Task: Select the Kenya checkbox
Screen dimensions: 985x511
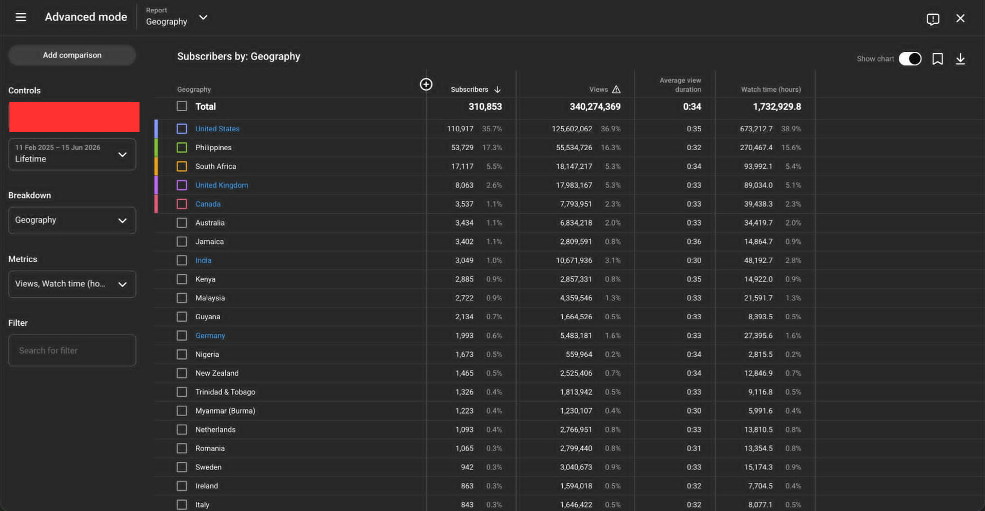Action: (x=182, y=279)
